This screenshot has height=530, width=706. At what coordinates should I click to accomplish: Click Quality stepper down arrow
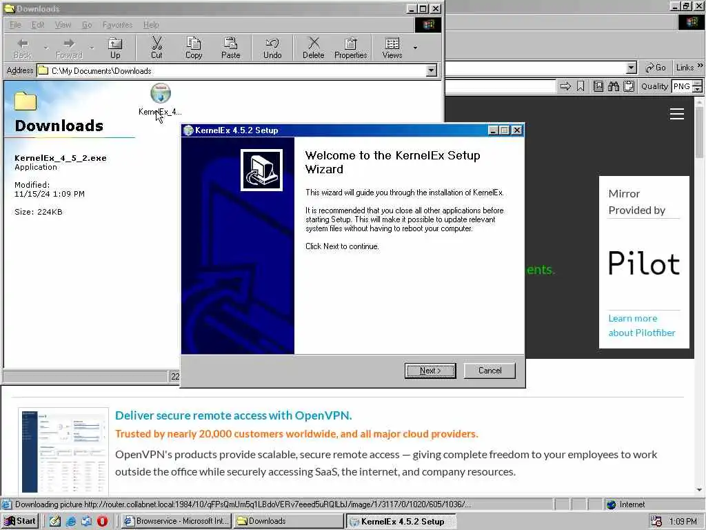point(697,89)
